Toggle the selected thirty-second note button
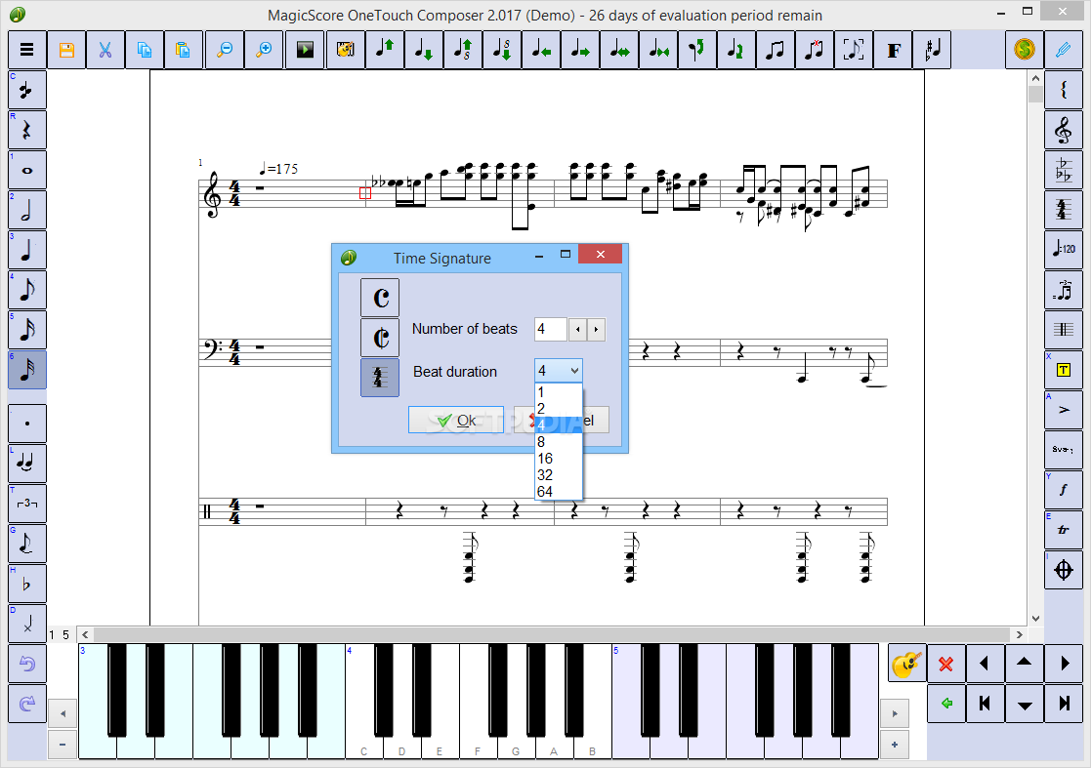This screenshot has width=1091, height=768. coord(27,370)
